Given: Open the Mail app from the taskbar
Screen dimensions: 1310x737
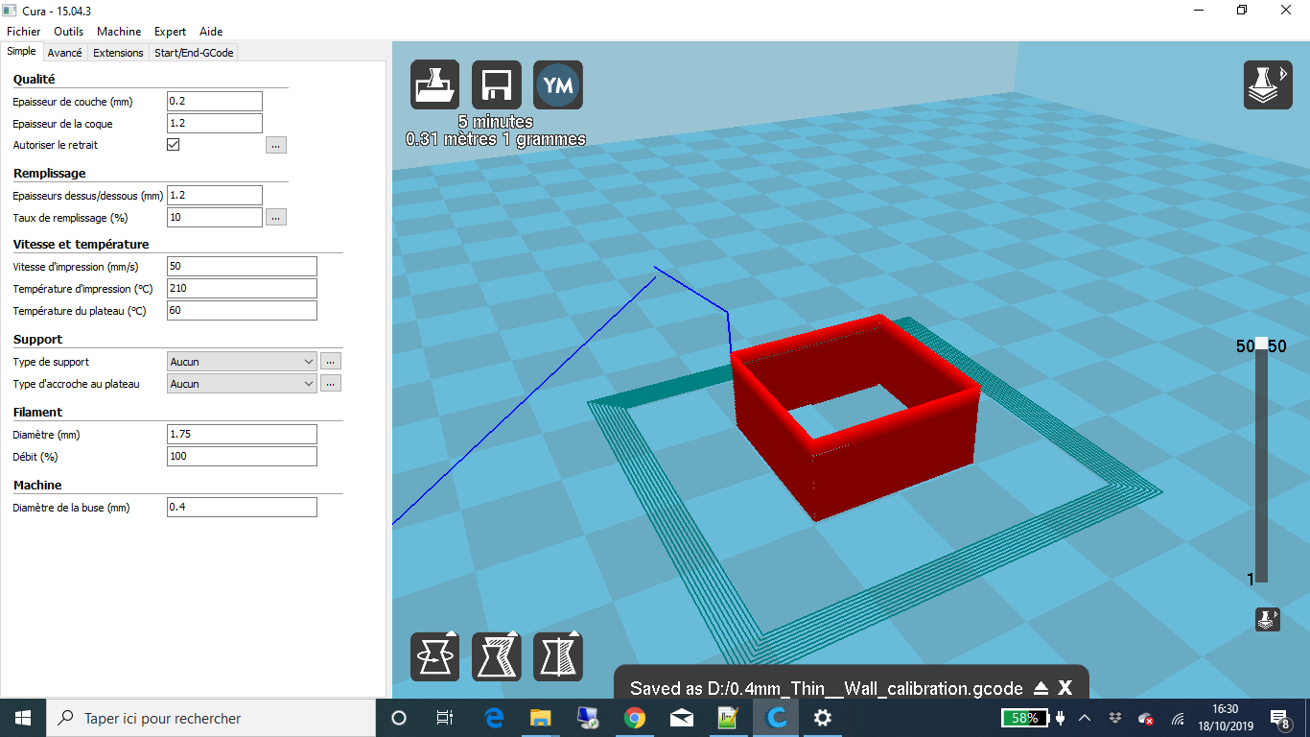Looking at the screenshot, I should 682,718.
